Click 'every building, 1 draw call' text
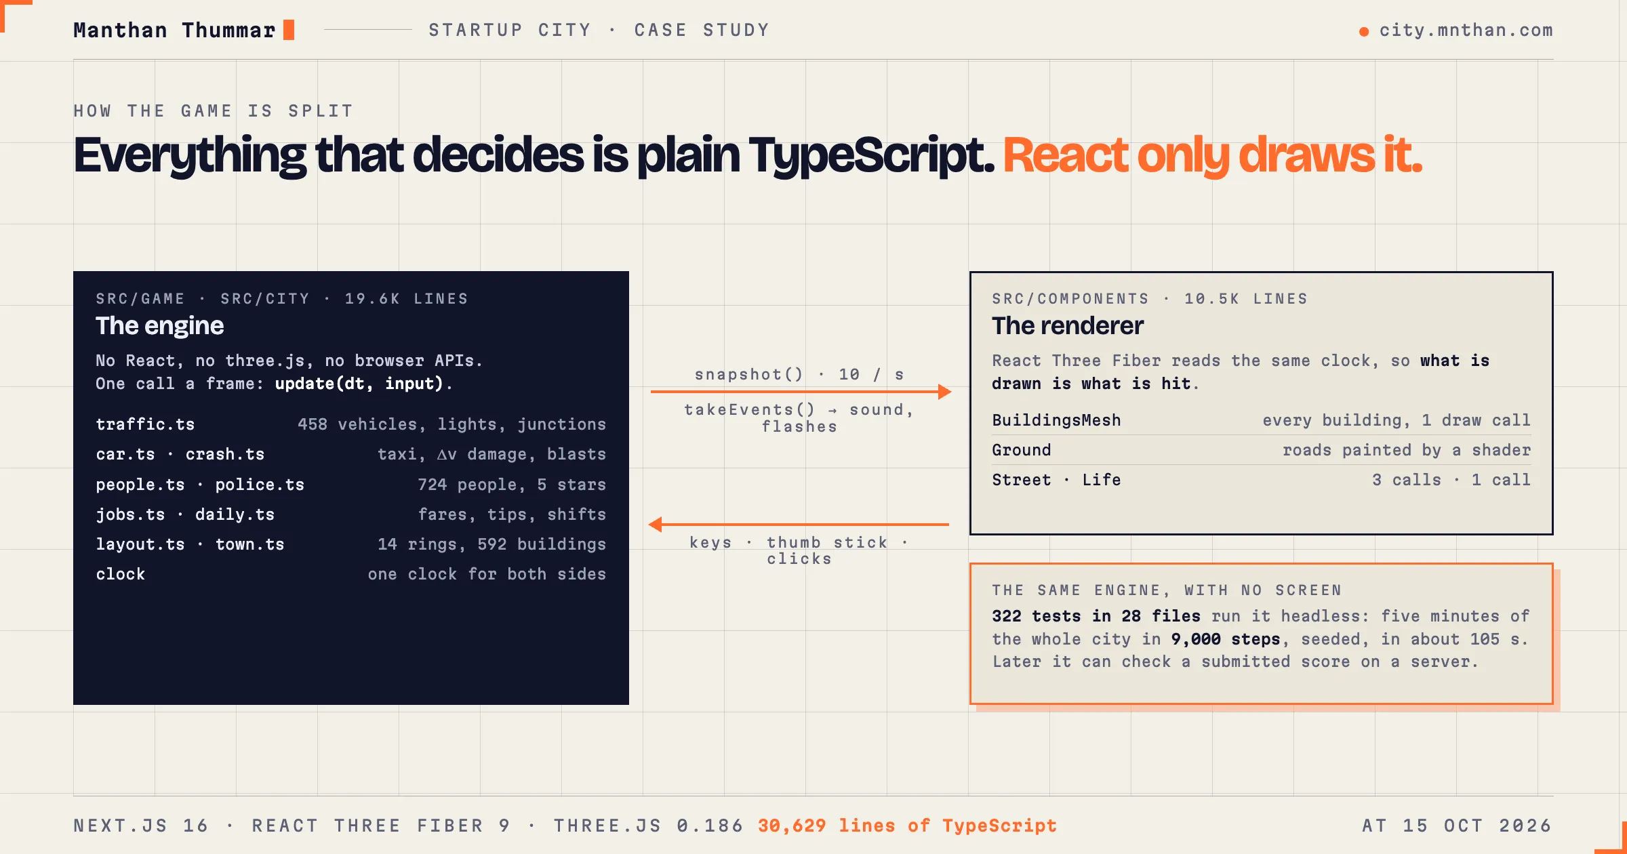This screenshot has width=1627, height=854. (x=1397, y=420)
